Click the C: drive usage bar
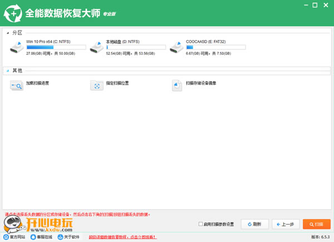 click(x=53, y=48)
